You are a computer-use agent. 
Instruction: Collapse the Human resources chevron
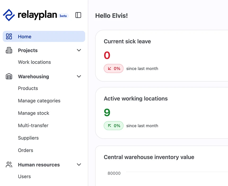pyautogui.click(x=79, y=165)
